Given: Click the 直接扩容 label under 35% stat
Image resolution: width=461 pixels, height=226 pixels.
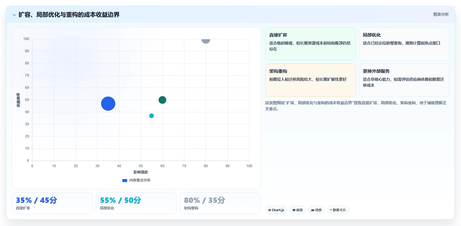Looking at the screenshot, I should [23, 208].
